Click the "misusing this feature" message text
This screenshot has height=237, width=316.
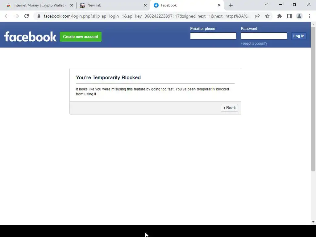pos(152,91)
